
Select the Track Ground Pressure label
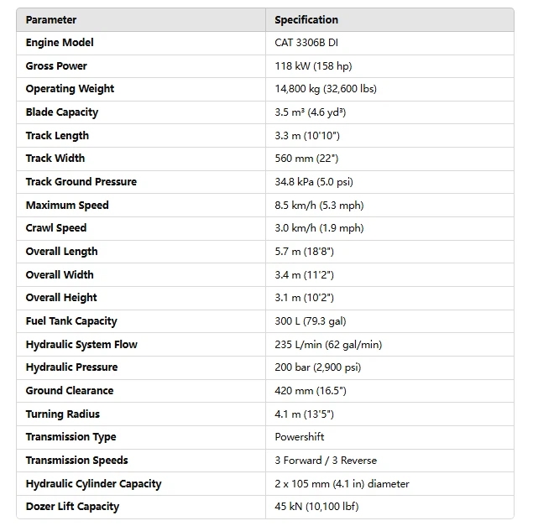[81, 182]
